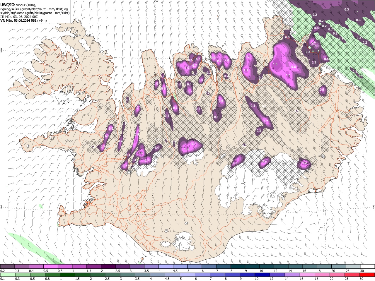The image size is (375, 281).
Task: Click the '15W' longitude label
Action: 310,1
